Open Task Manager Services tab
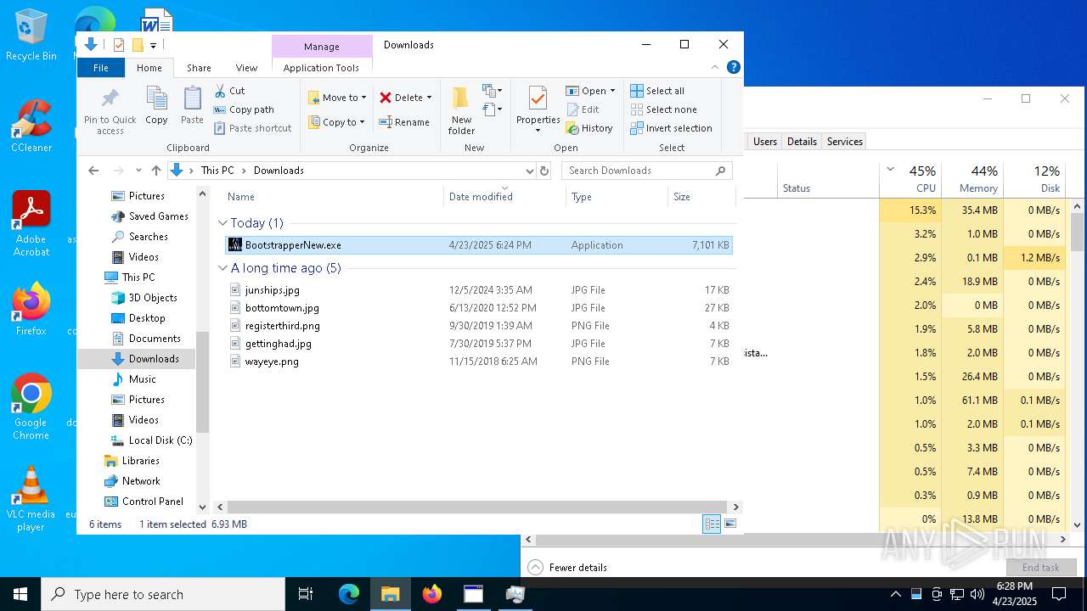 pyautogui.click(x=844, y=142)
